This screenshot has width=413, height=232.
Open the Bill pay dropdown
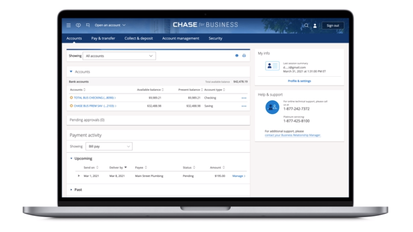pos(109,146)
